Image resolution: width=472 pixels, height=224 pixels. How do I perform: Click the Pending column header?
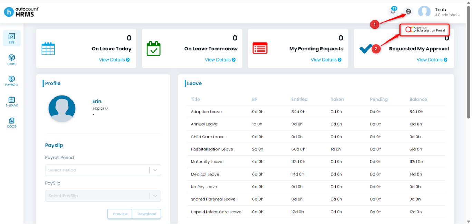(379, 99)
